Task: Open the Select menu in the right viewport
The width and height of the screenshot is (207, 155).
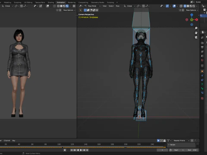Action: point(111,6)
